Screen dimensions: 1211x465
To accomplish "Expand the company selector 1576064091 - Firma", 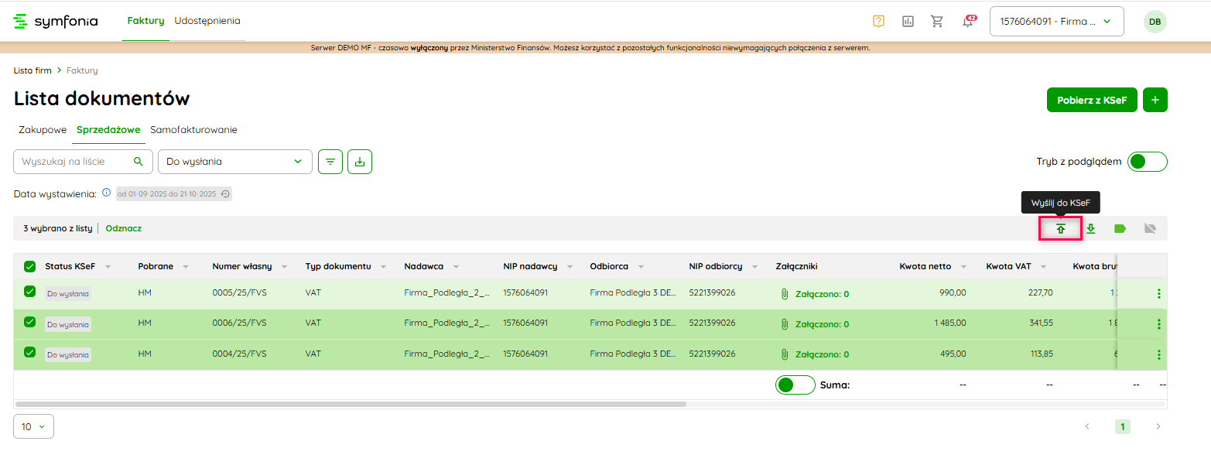I will coord(1056,22).
